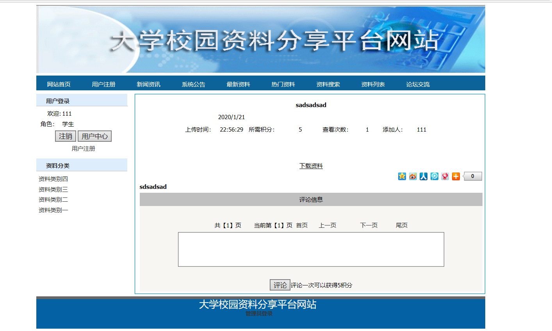Viewport: 552px width, 331px height.
Task: Select 资料类别四 category link
Action: tap(53, 179)
